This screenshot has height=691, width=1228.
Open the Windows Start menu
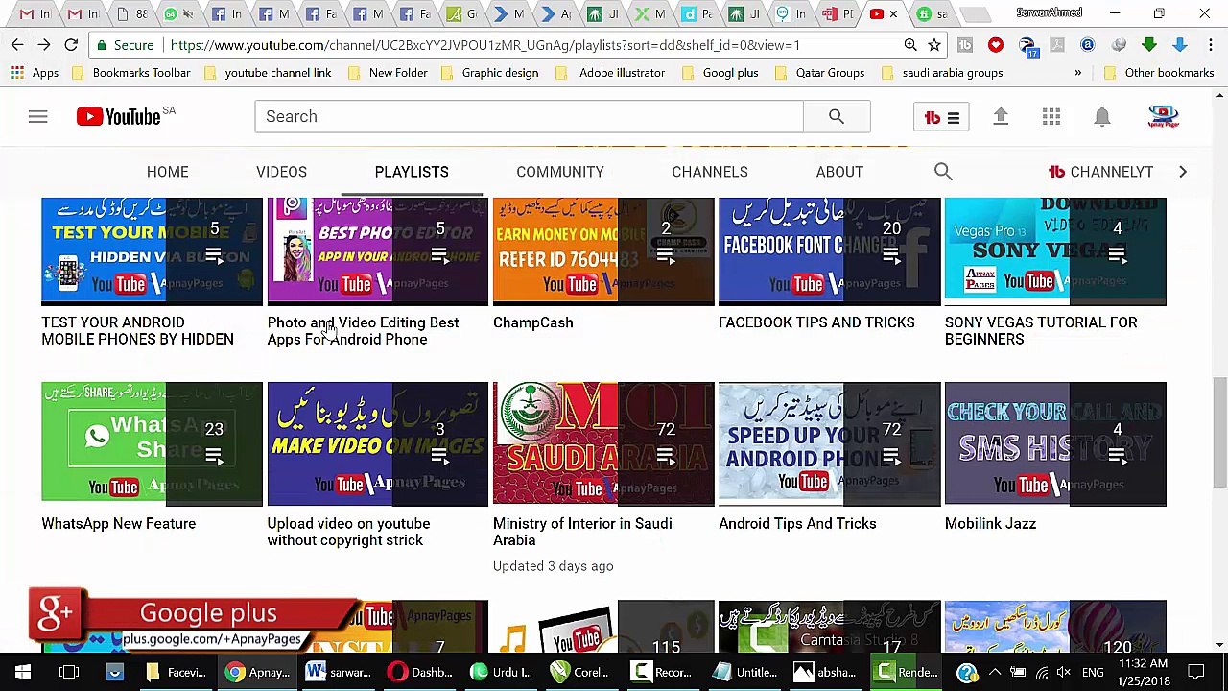pos(23,673)
